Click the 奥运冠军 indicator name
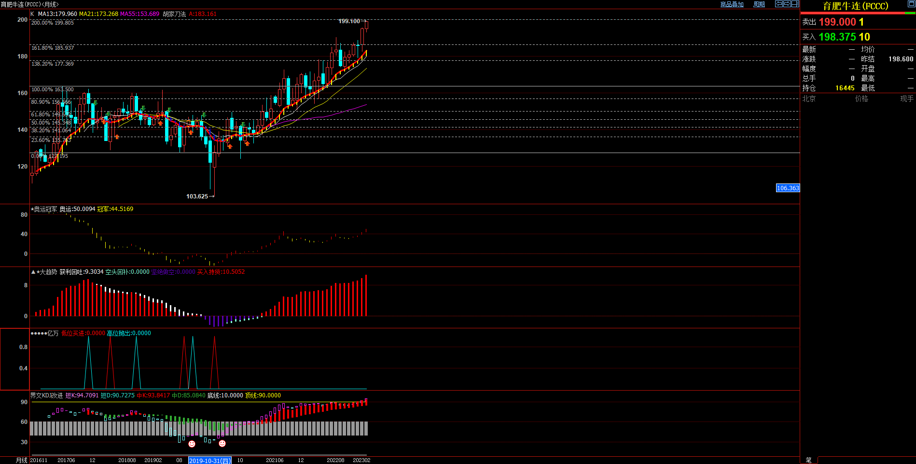Viewport: 916px width, 464px height. 45,209
